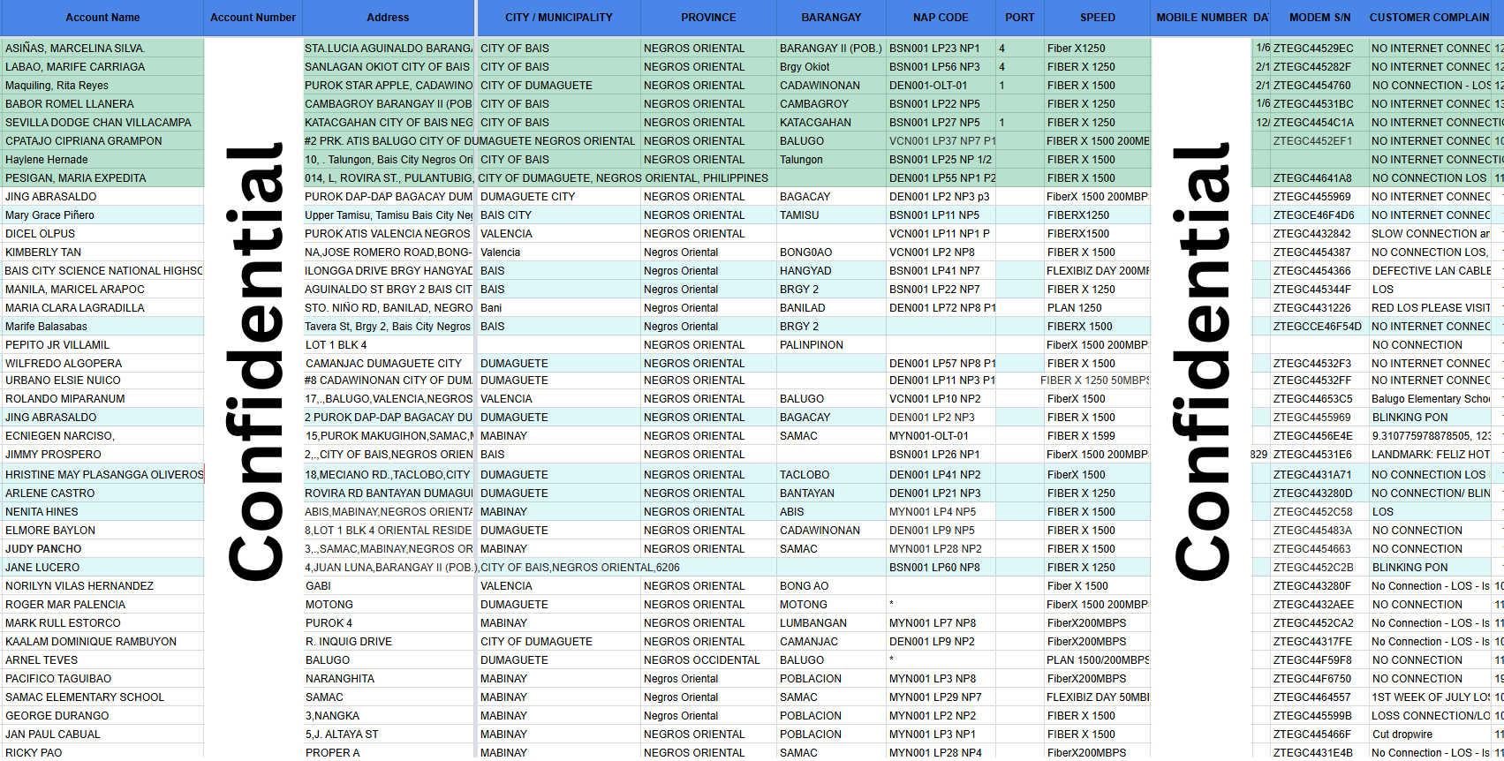This screenshot has height=761, width=1504.
Task: Select the PROVINCE column header
Action: coord(708,18)
